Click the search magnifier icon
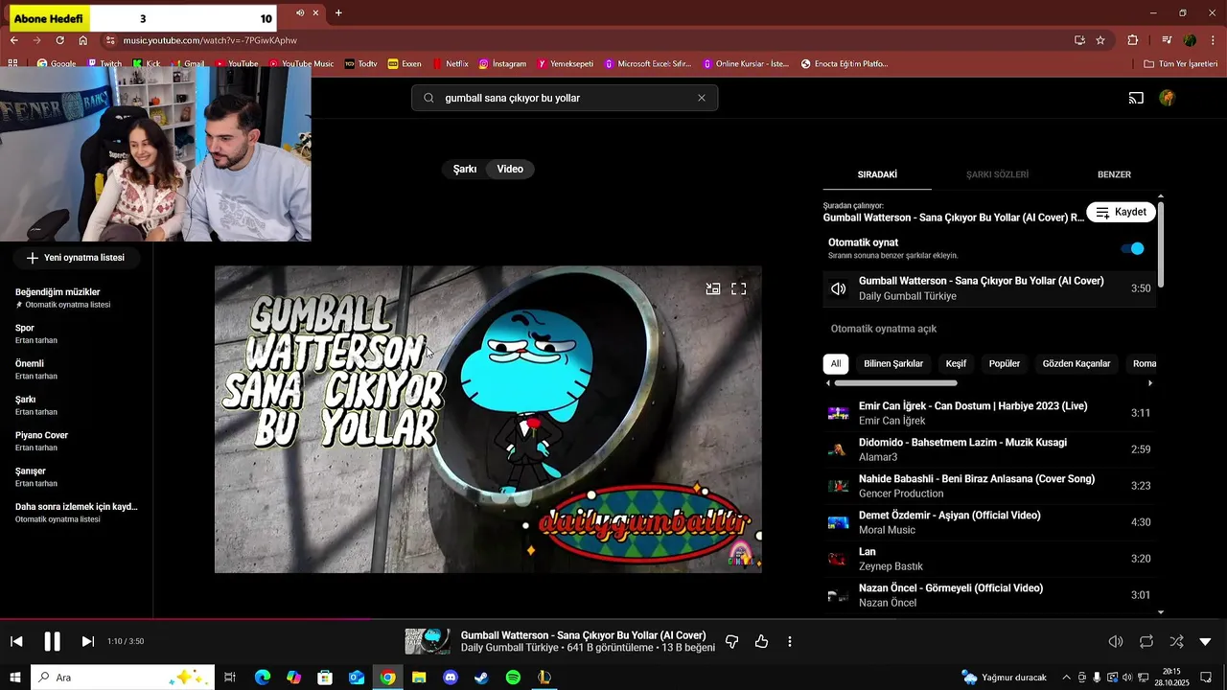This screenshot has width=1227, height=690. tap(428, 98)
